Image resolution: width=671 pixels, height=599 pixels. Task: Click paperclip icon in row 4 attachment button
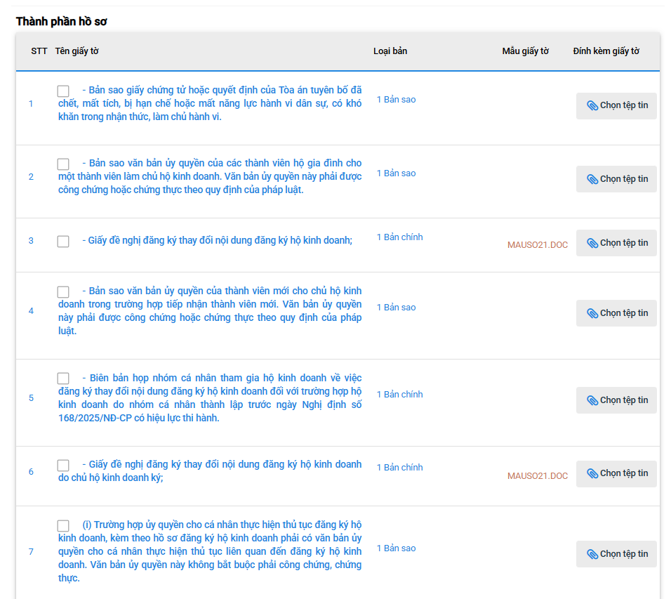(x=592, y=313)
